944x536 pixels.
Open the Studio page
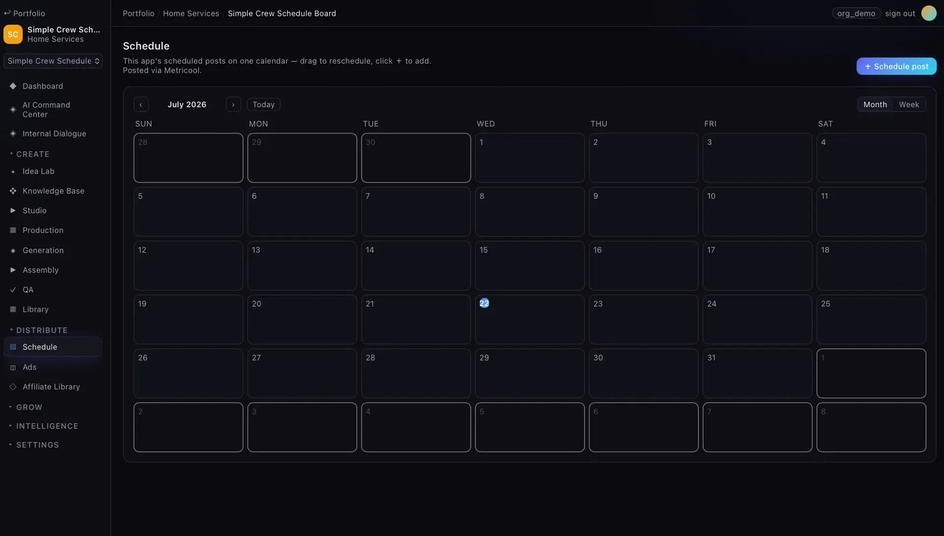pyautogui.click(x=53, y=210)
